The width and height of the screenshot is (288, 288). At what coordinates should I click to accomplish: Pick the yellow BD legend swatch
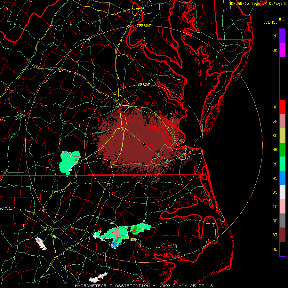coord(283,136)
